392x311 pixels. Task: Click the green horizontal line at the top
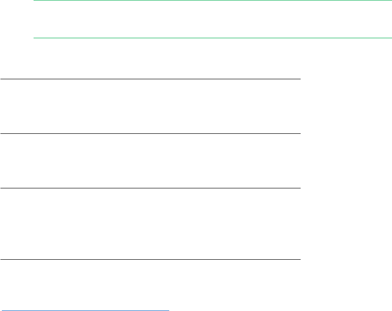(213, 0)
